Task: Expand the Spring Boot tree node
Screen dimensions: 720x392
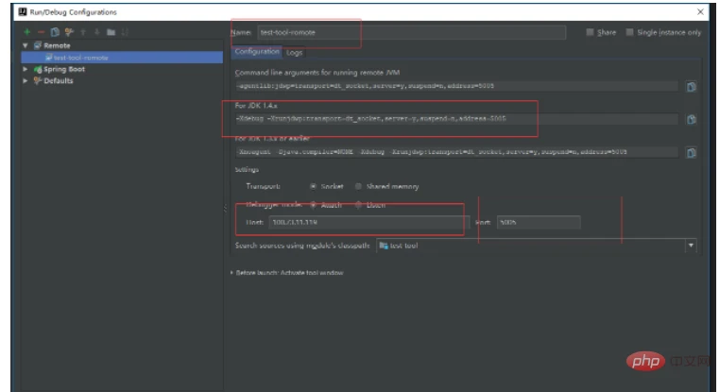Action: coord(26,69)
